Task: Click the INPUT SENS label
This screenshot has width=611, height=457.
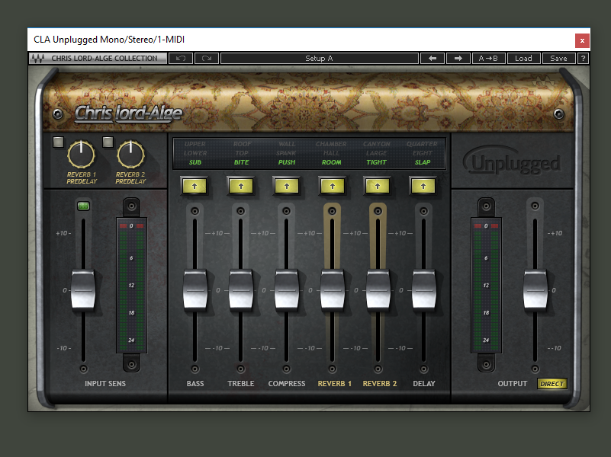Action: [105, 383]
